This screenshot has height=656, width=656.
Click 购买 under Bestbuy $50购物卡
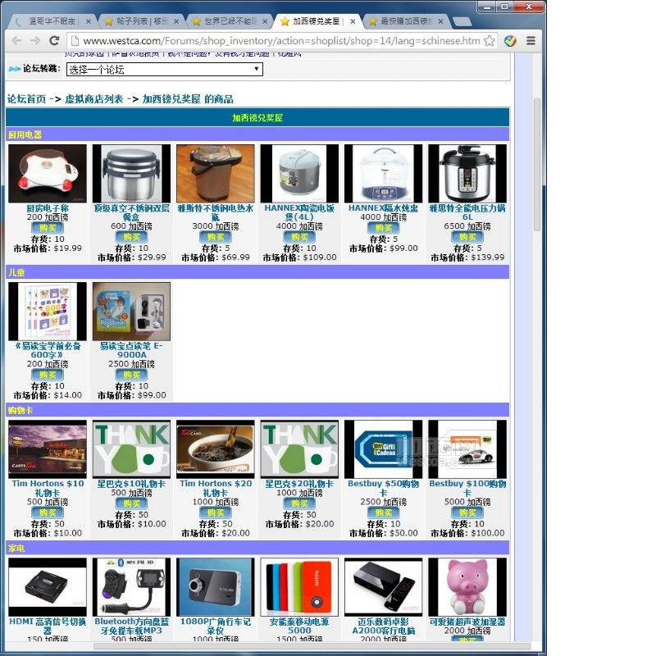[x=383, y=512]
